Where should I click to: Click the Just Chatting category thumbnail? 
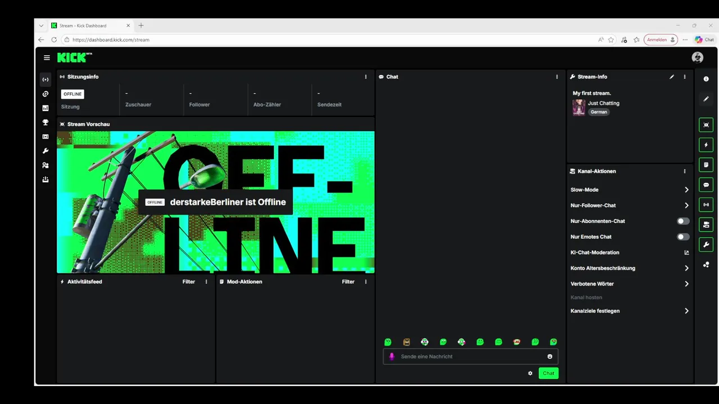coord(579,107)
